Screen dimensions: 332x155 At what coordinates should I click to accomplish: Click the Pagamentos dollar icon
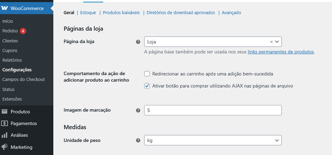4,123
